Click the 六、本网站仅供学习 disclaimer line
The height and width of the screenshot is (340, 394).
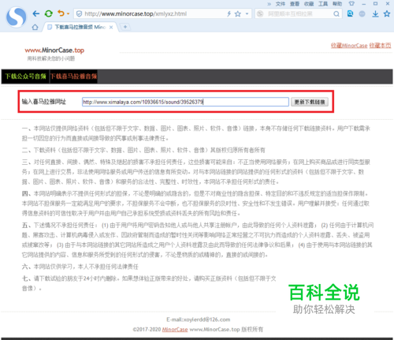point(80,267)
